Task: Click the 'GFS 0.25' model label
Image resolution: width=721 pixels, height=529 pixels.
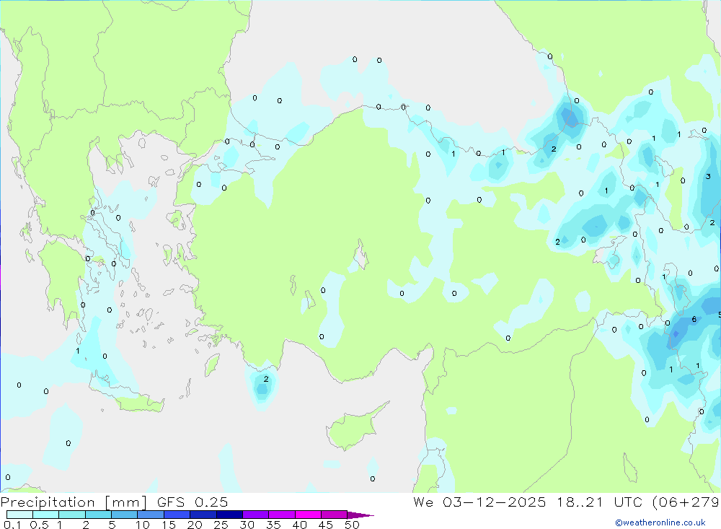Action: (193, 502)
